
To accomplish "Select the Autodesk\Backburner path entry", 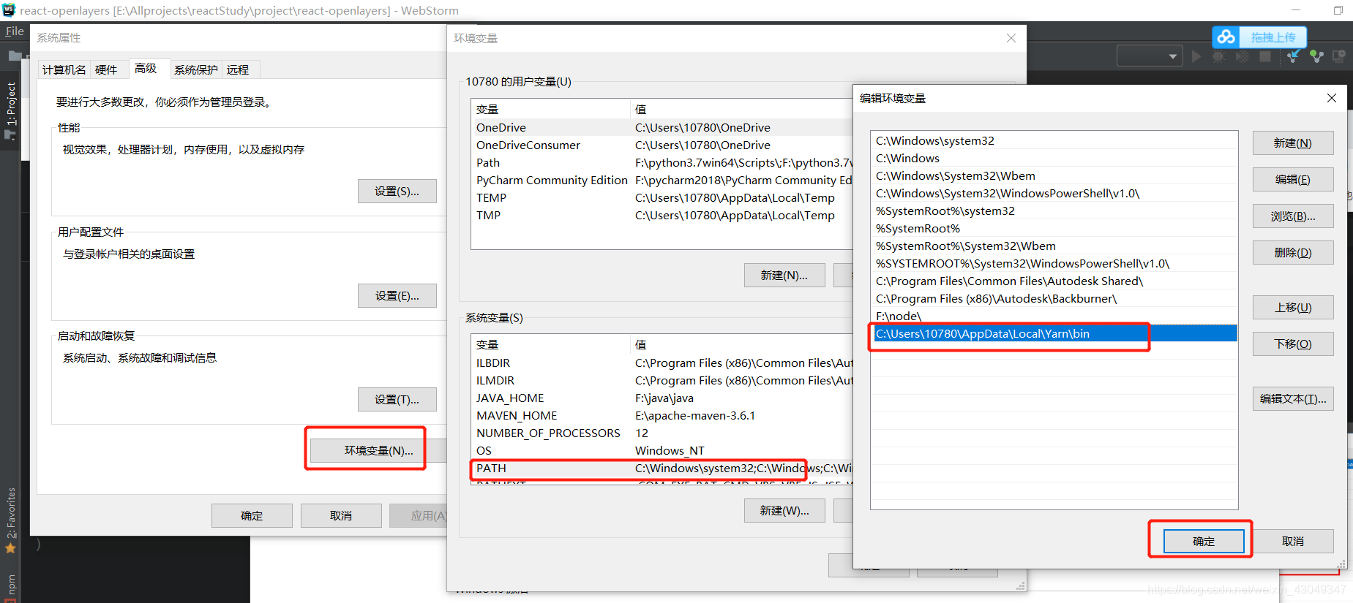I will [1054, 298].
